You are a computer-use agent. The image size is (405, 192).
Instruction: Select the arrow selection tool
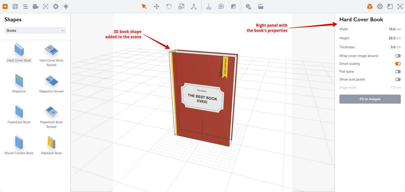[144, 6]
